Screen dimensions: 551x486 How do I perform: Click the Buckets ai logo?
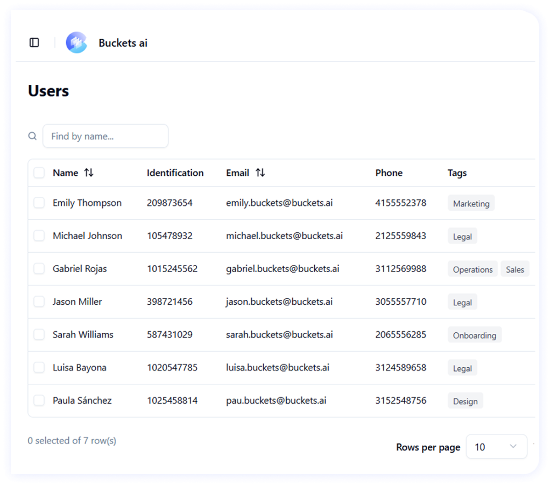coord(76,42)
